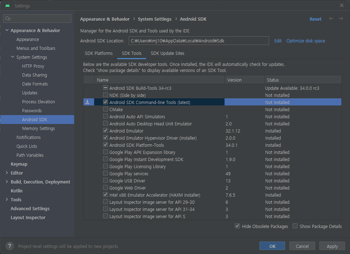This screenshot has width=350, height=254.
Task: Select Android SDK in sidebar
Action: [x=37, y=119]
